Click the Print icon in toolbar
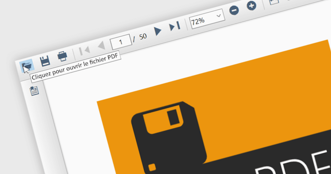The height and width of the screenshot is (174, 331). (62, 56)
